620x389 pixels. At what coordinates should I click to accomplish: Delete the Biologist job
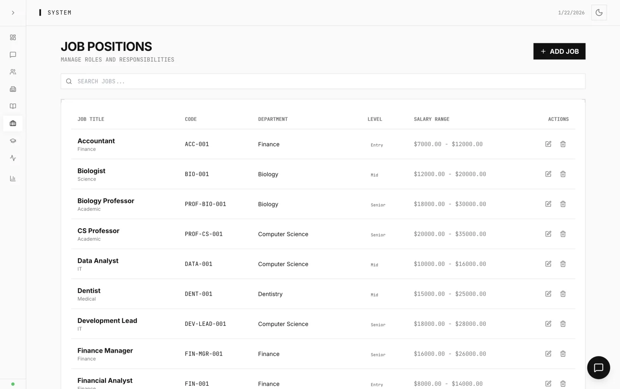pyautogui.click(x=563, y=174)
